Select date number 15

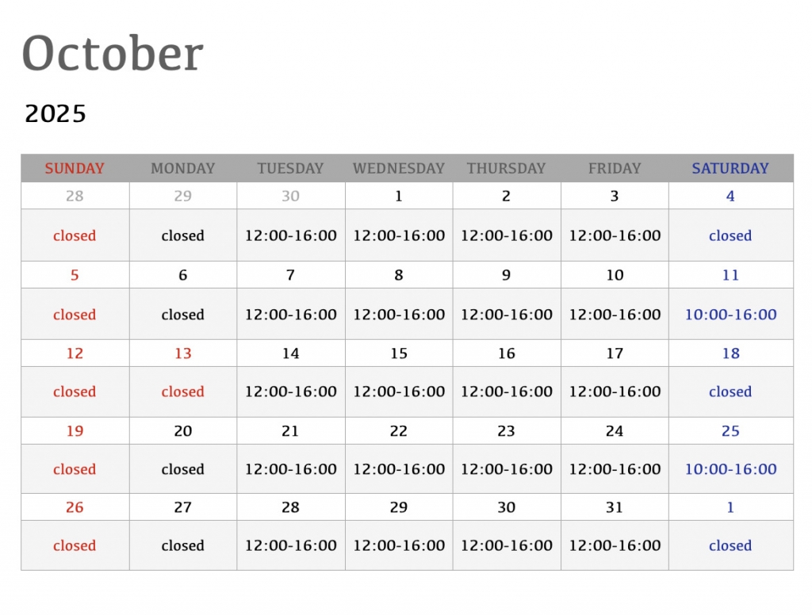pos(399,353)
